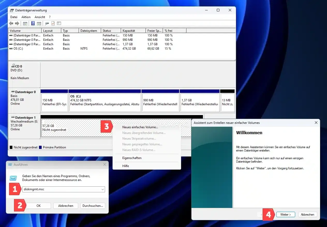Click the disk icon next to Datenträger 0
The image size is (327, 227).
pyautogui.click(x=13, y=92)
